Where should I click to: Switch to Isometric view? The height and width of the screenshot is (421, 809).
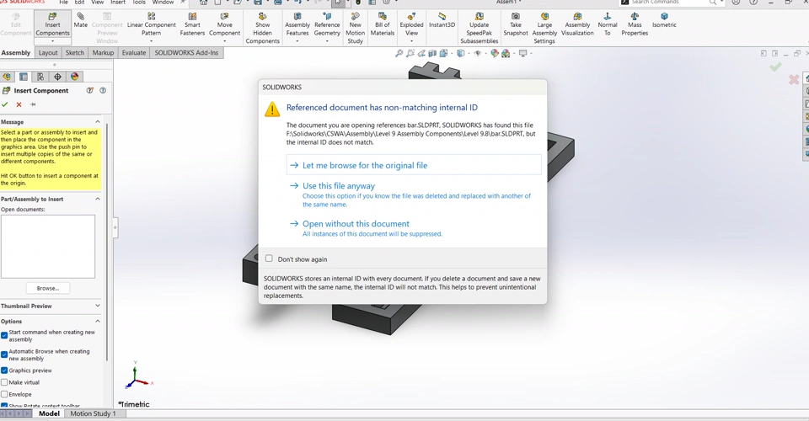[x=664, y=20]
